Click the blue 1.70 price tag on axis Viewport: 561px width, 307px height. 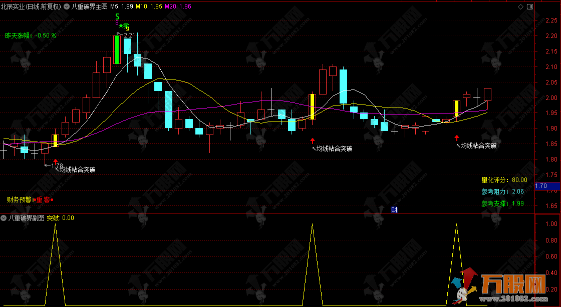pos(541,186)
